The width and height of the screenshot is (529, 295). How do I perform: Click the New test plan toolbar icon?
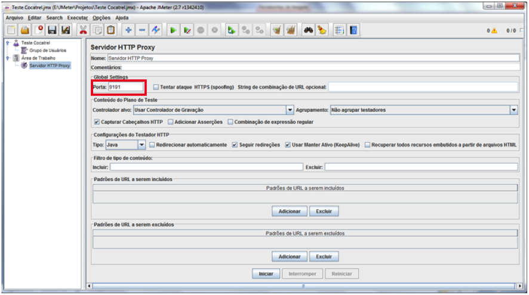pos(11,30)
